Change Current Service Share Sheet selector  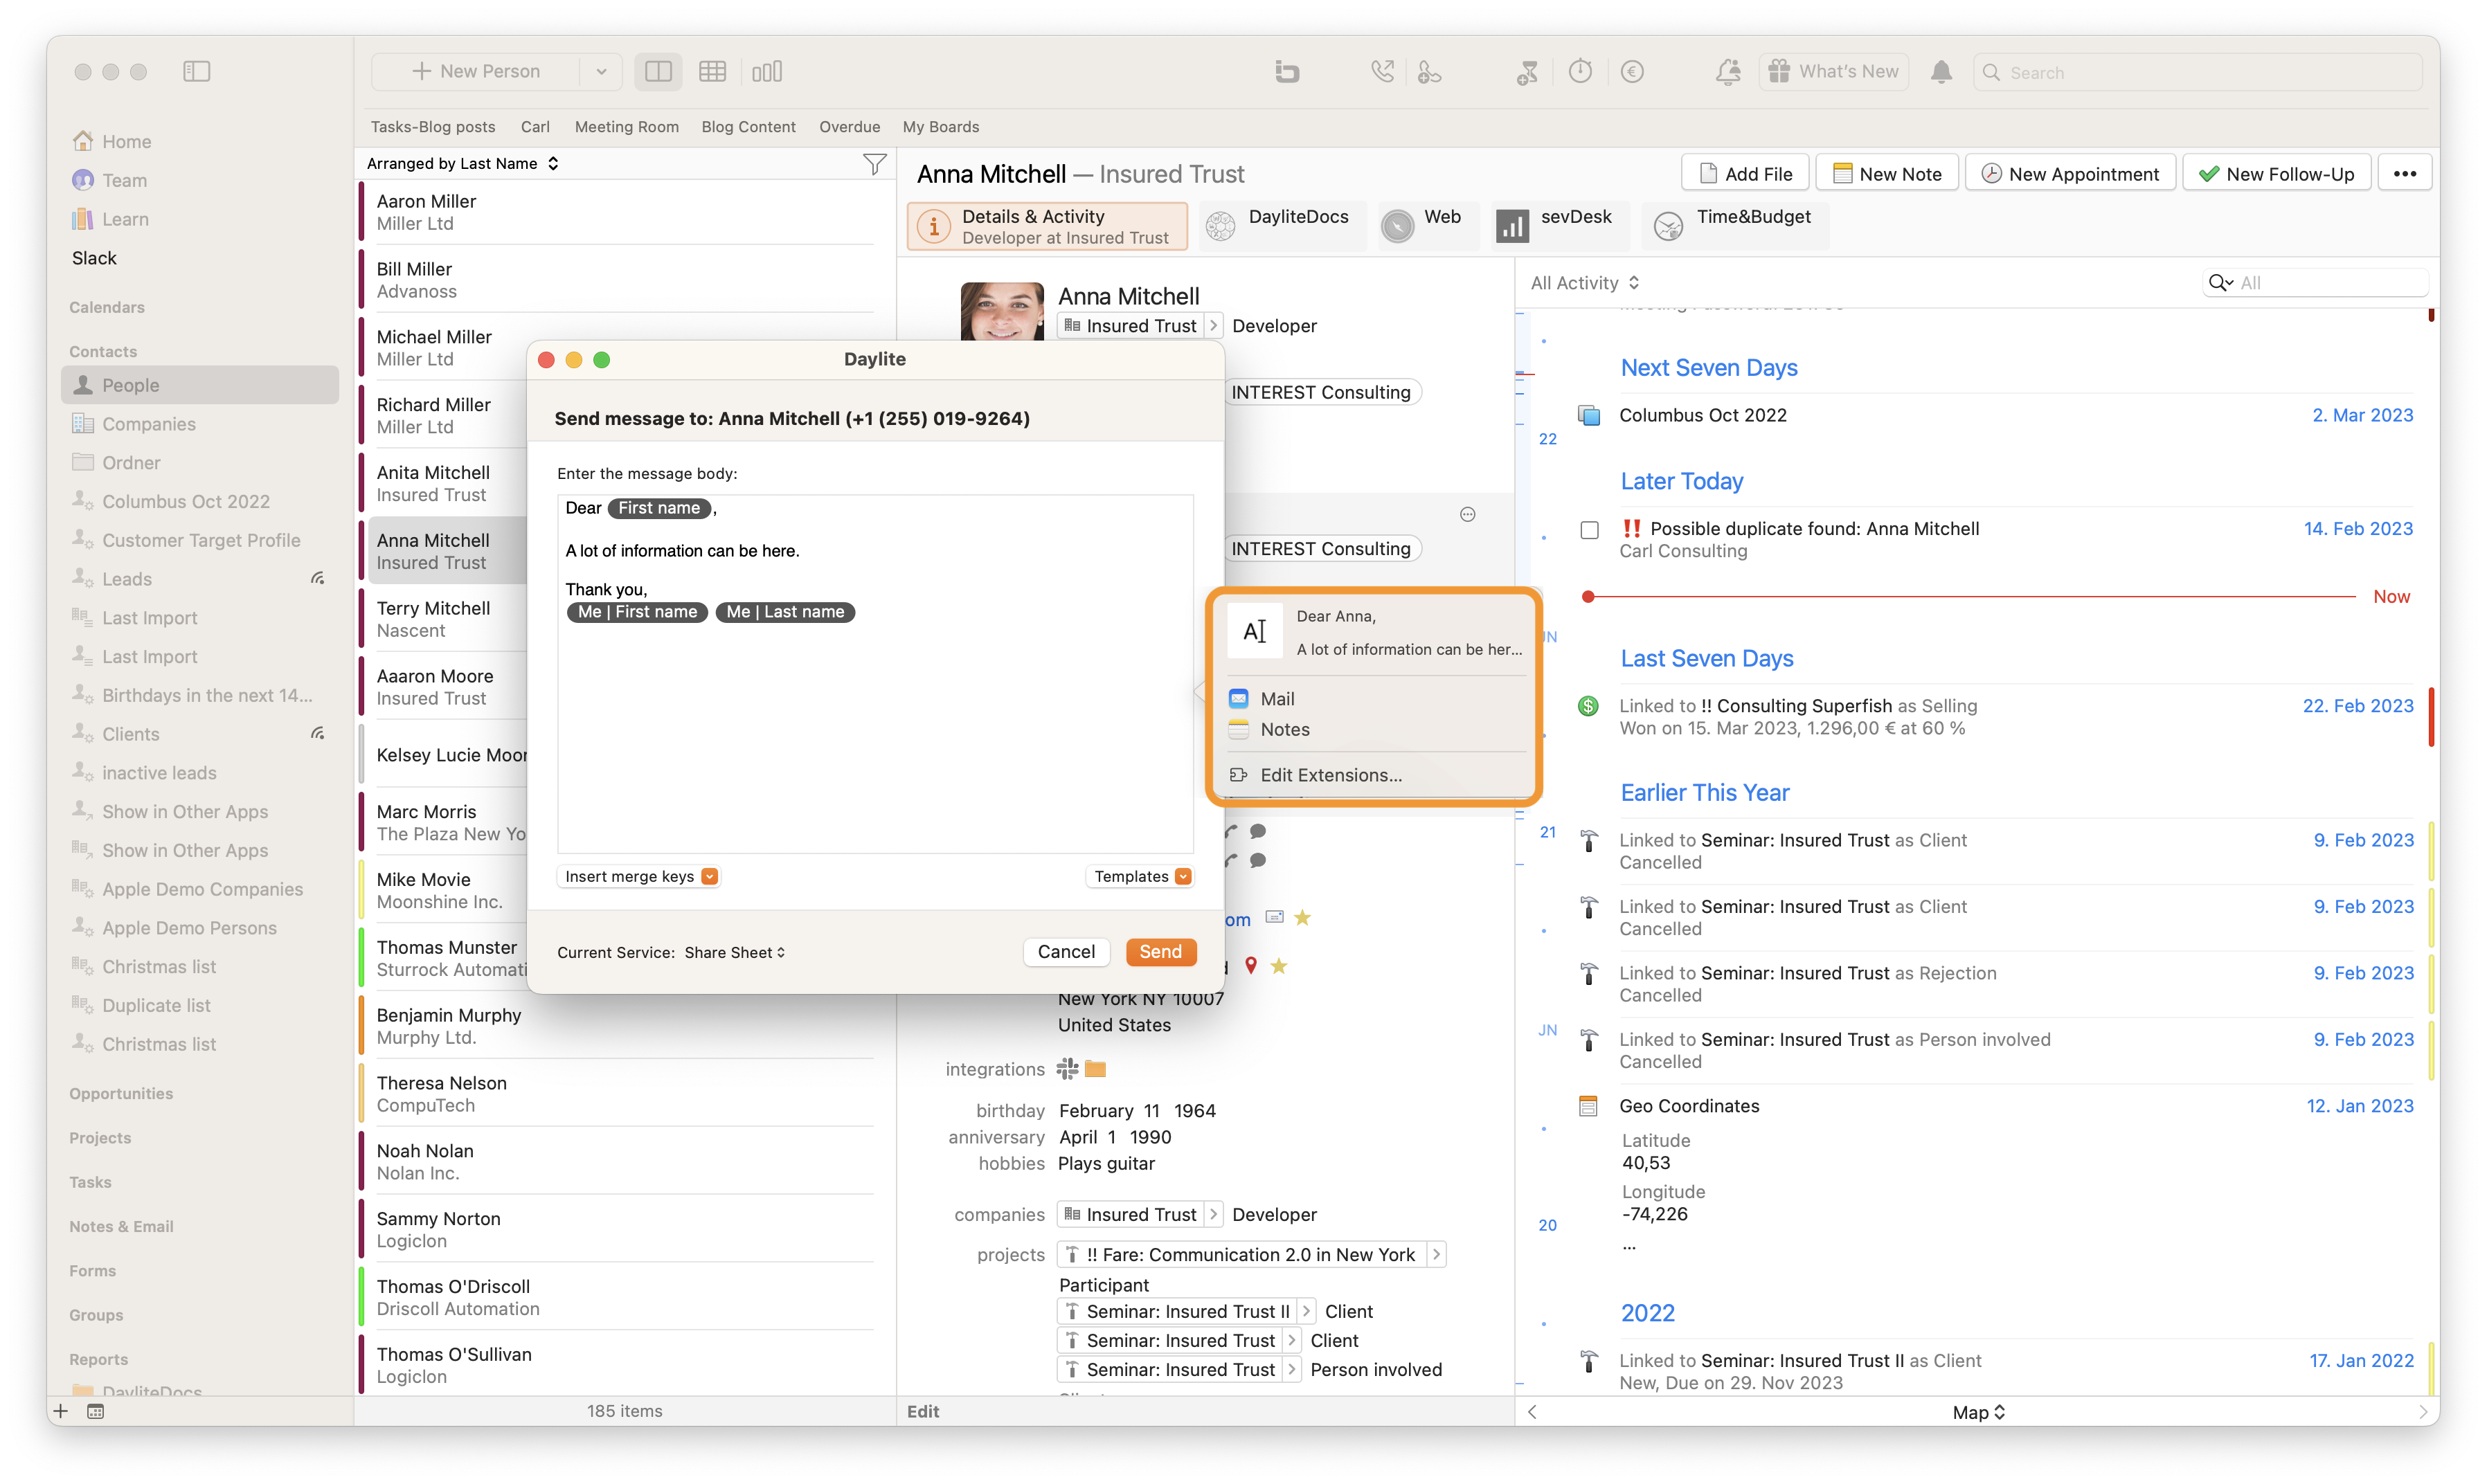point(735,953)
